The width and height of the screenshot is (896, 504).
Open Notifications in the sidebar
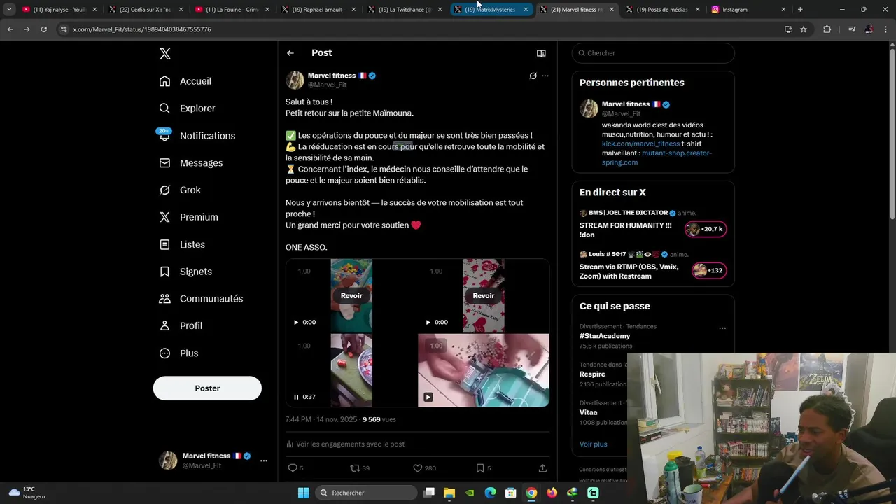(197, 136)
